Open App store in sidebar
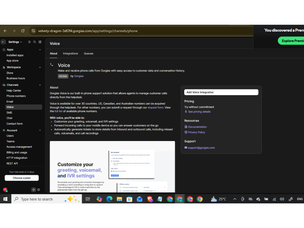Viewport: 304px width, 228px height. (12, 61)
